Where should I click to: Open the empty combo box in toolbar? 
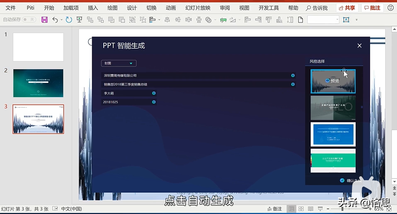click(x=323, y=19)
